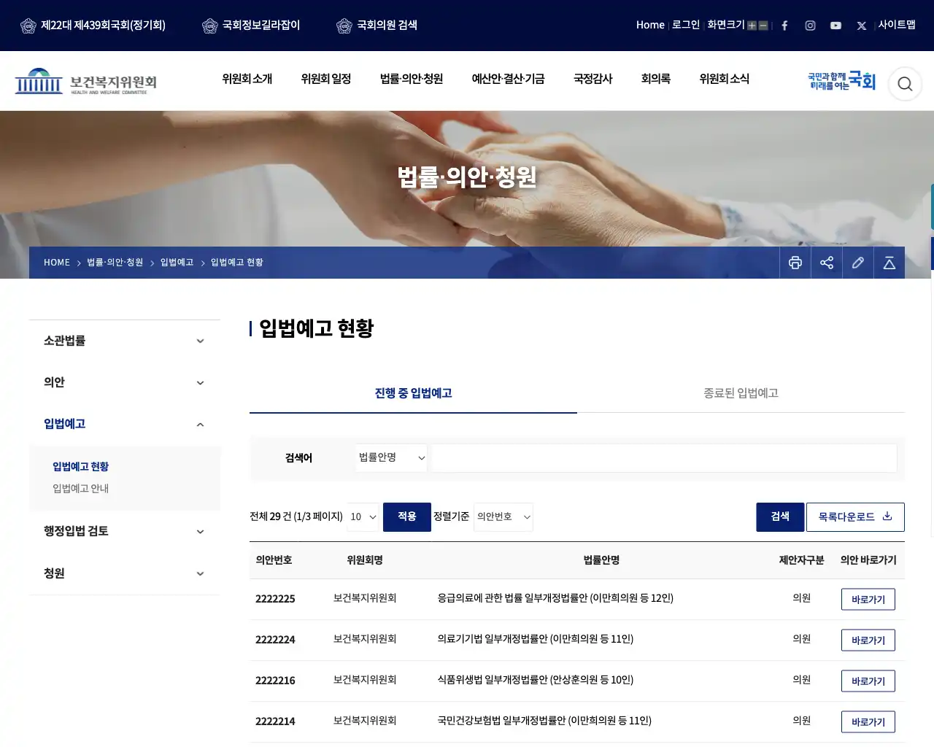Viewport: 934px width, 747px height.
Task: Click the 목록다운로드 download button
Action: (855, 517)
